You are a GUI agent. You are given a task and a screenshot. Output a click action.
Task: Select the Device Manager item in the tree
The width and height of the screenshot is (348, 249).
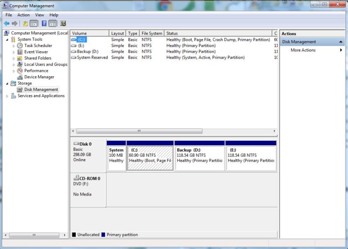39,77
